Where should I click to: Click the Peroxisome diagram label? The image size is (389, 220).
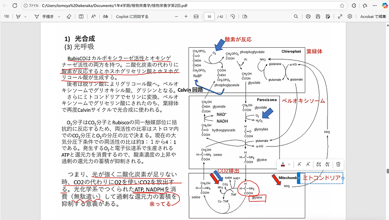(x=267, y=100)
